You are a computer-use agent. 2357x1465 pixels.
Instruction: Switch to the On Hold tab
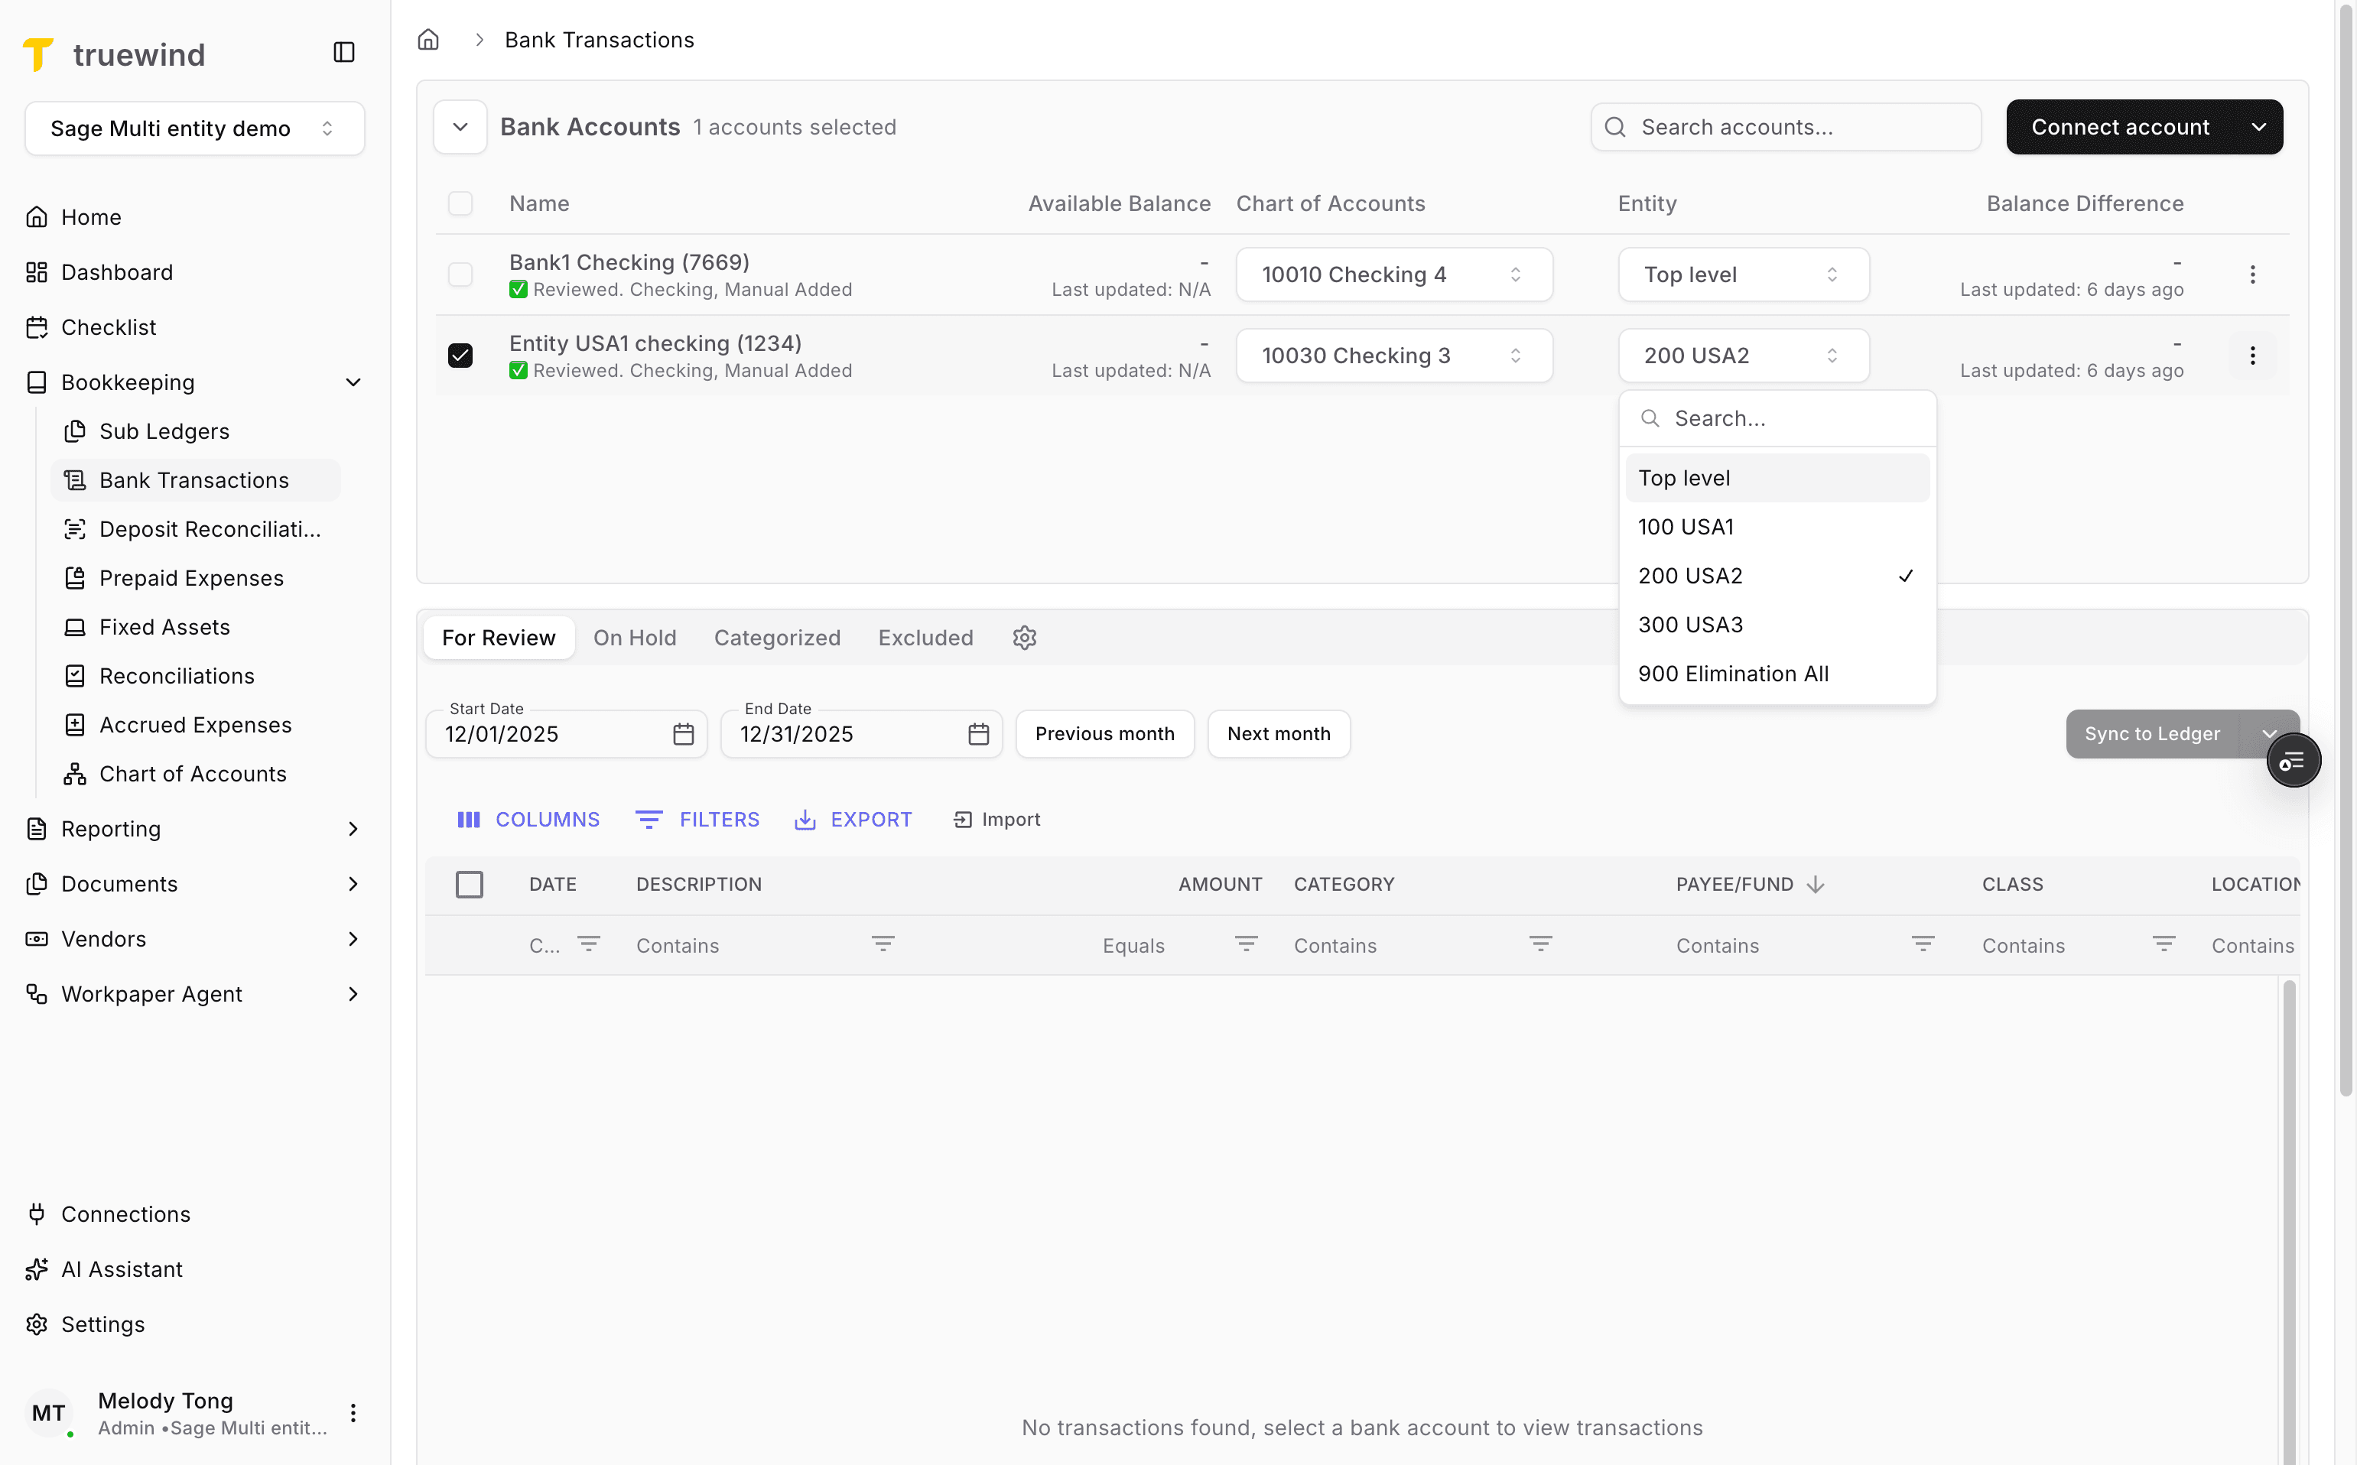click(635, 637)
